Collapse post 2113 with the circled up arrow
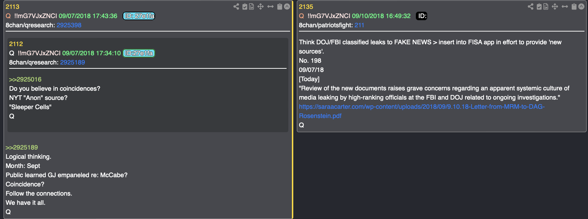The height and width of the screenshot is (219, 588). click(x=287, y=6)
